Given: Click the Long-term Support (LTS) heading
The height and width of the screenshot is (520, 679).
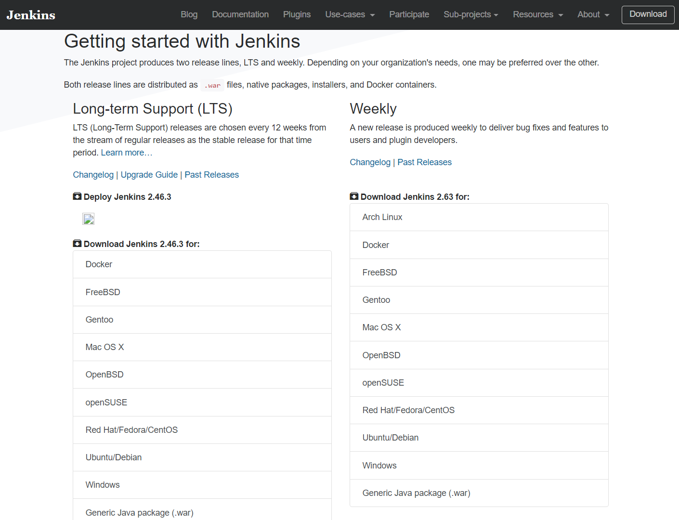Looking at the screenshot, I should click(153, 109).
